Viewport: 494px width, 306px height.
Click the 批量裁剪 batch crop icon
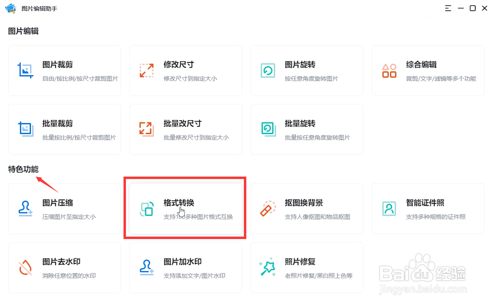(25, 129)
